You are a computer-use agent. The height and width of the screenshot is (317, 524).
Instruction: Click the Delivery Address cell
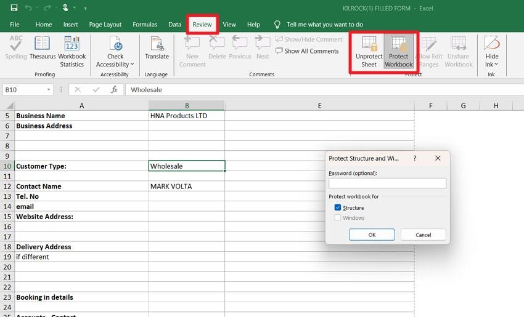(81, 247)
